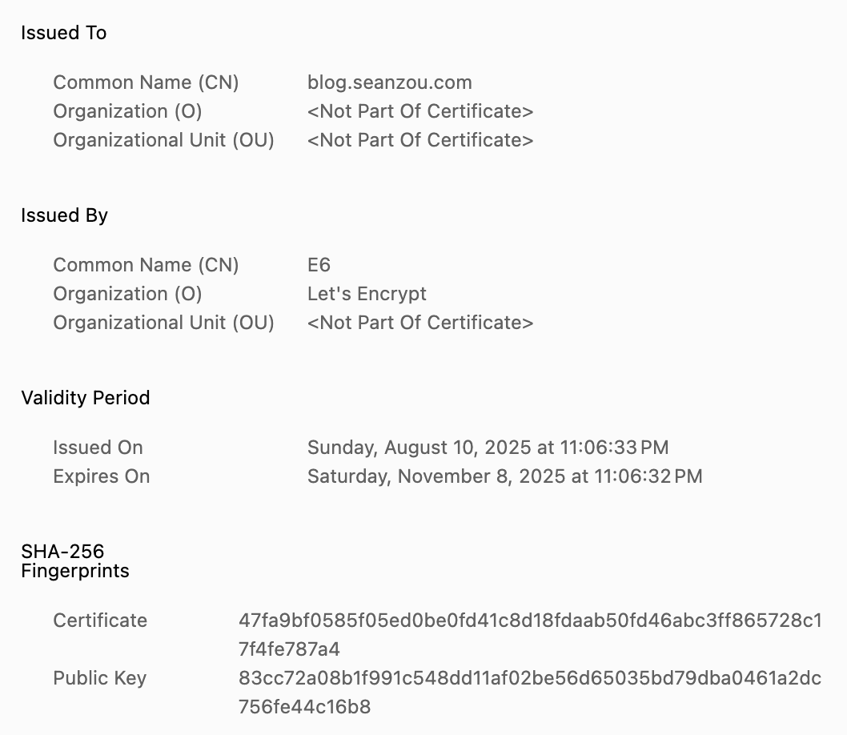Click the Issued On date value
The width and height of the screenshot is (847, 735).
(x=488, y=448)
